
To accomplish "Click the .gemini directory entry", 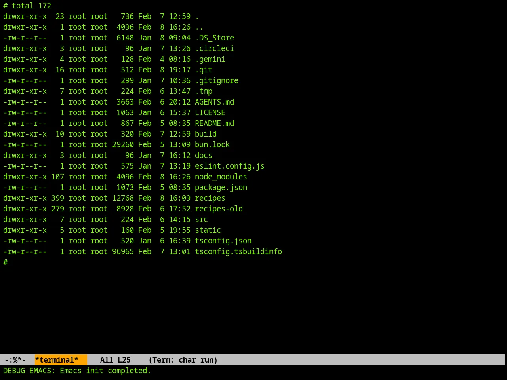I will [210, 59].
